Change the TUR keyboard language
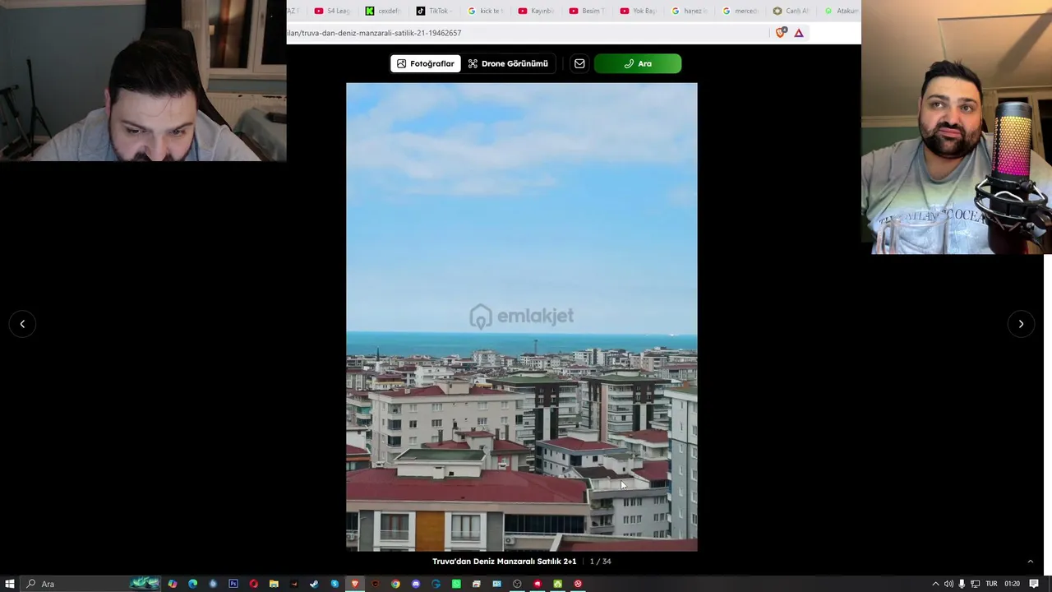The width and height of the screenshot is (1052, 592). pos(991,584)
